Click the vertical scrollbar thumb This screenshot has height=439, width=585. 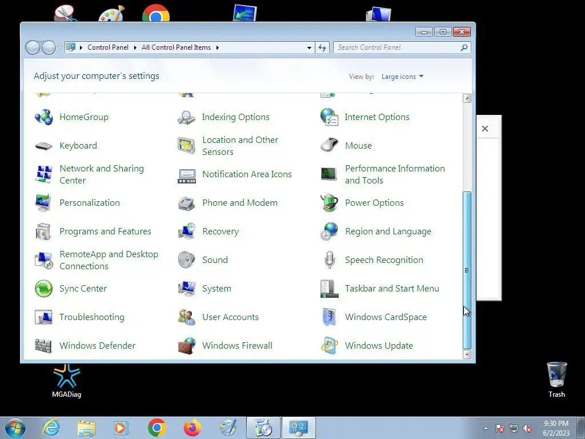pos(467,270)
